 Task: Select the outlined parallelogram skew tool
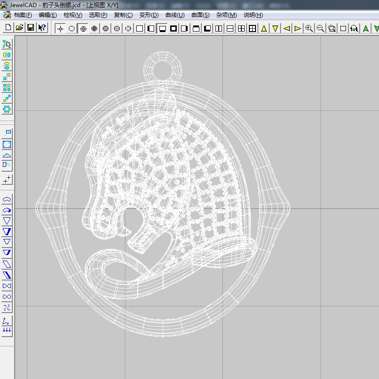pos(7,264)
